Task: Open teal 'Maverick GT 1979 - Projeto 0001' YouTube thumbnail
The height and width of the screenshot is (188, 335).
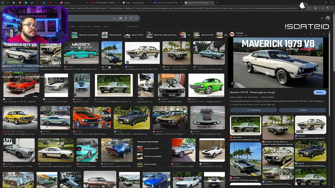Action: pyautogui.click(x=81, y=53)
